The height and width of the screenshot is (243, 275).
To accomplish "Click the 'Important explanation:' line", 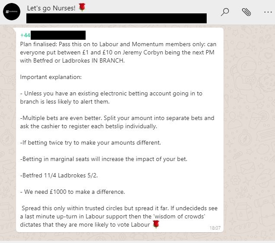I will [51, 77].
